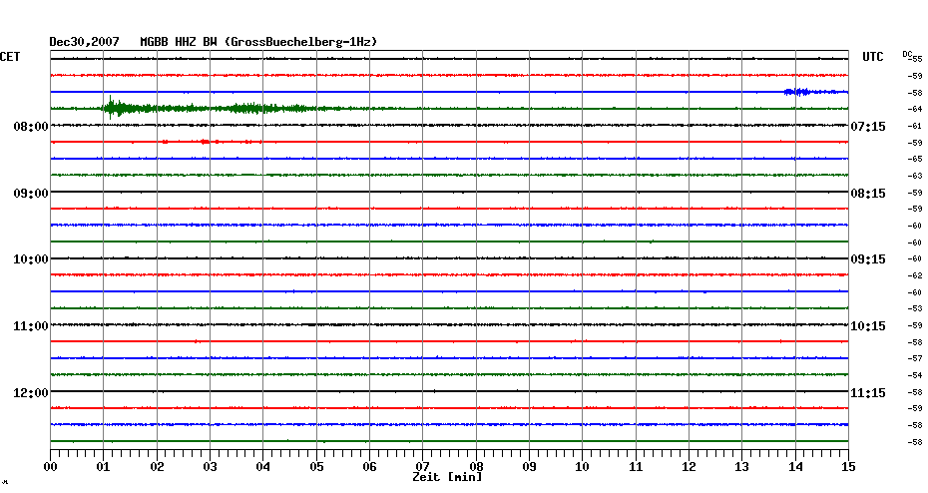The image size is (928, 493).
Task: Click the 14 minute axis label
Action: coord(795,467)
